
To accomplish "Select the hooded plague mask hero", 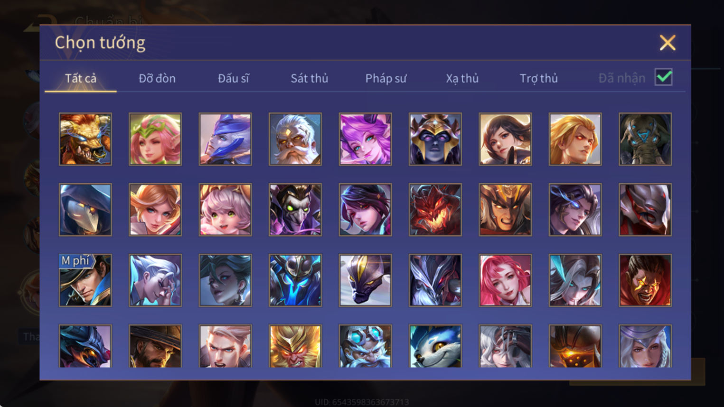I will 85,210.
